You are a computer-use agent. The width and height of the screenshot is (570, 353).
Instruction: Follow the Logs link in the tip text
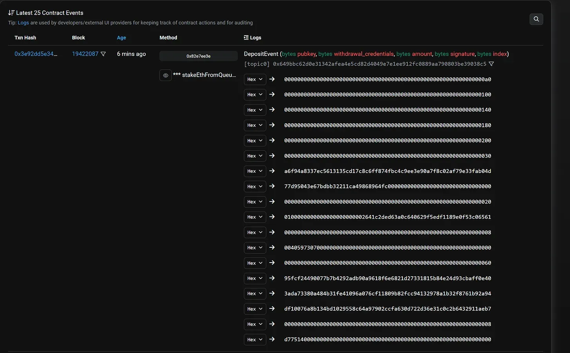[23, 22]
